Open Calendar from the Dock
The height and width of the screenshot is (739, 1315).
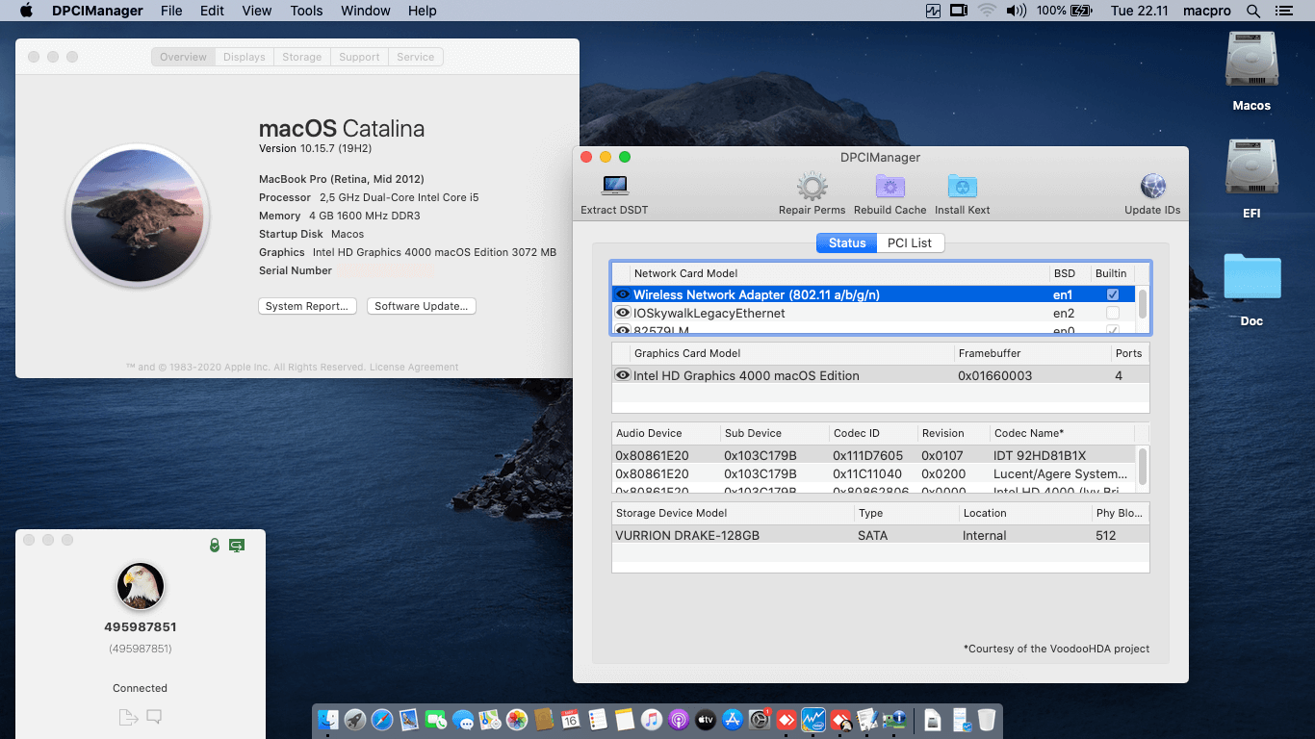(570, 719)
